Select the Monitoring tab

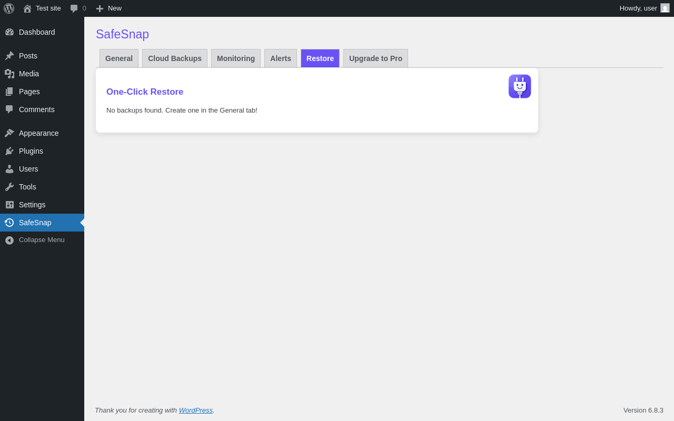(236, 58)
